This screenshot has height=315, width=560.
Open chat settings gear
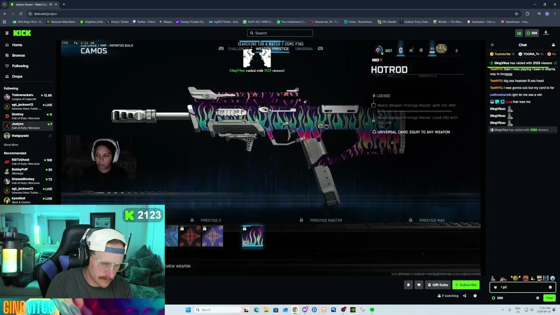pos(538,298)
